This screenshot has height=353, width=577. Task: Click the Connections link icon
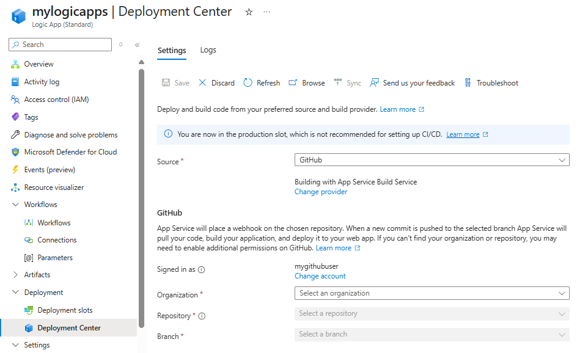coord(29,240)
